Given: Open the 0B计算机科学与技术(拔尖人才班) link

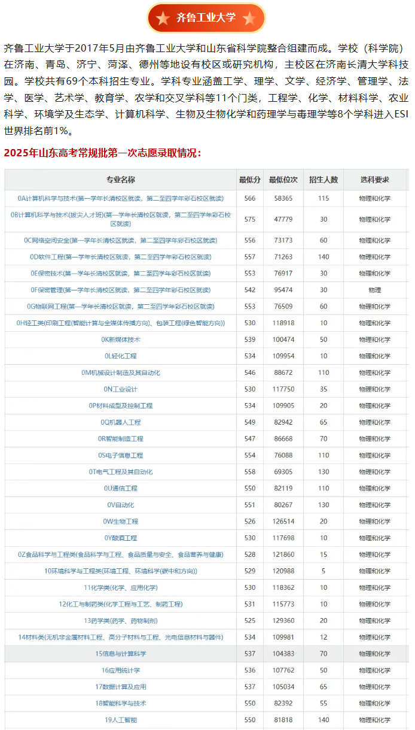Looking at the screenshot, I should (x=121, y=219).
